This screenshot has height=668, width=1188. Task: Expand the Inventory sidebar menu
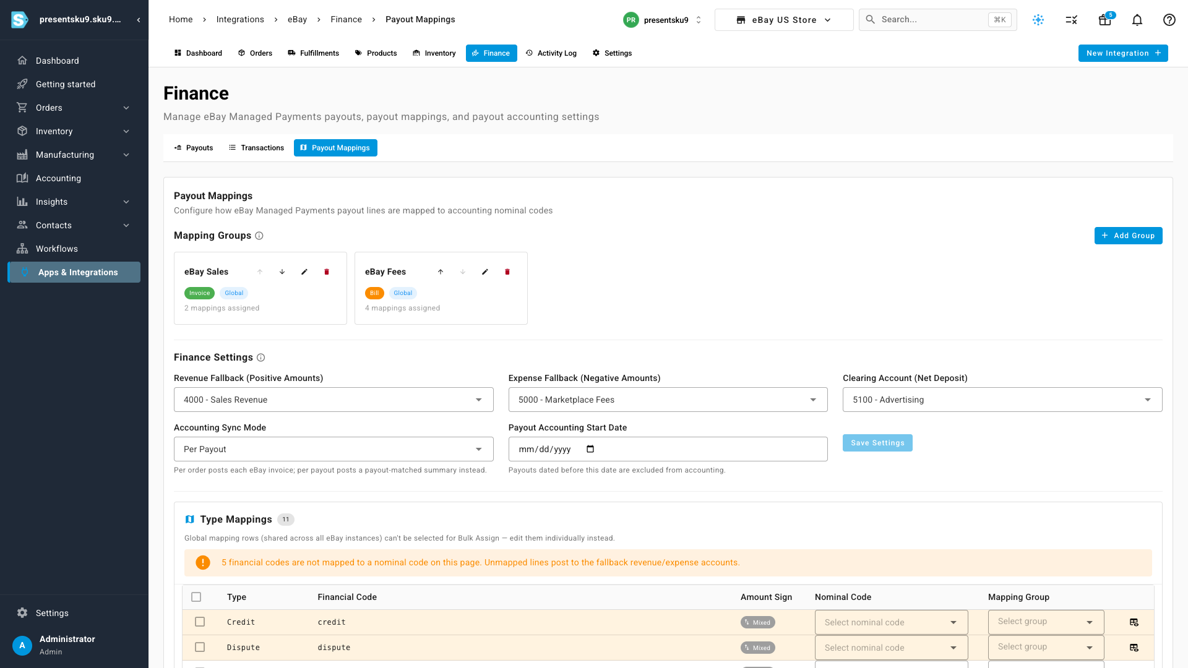(x=74, y=131)
